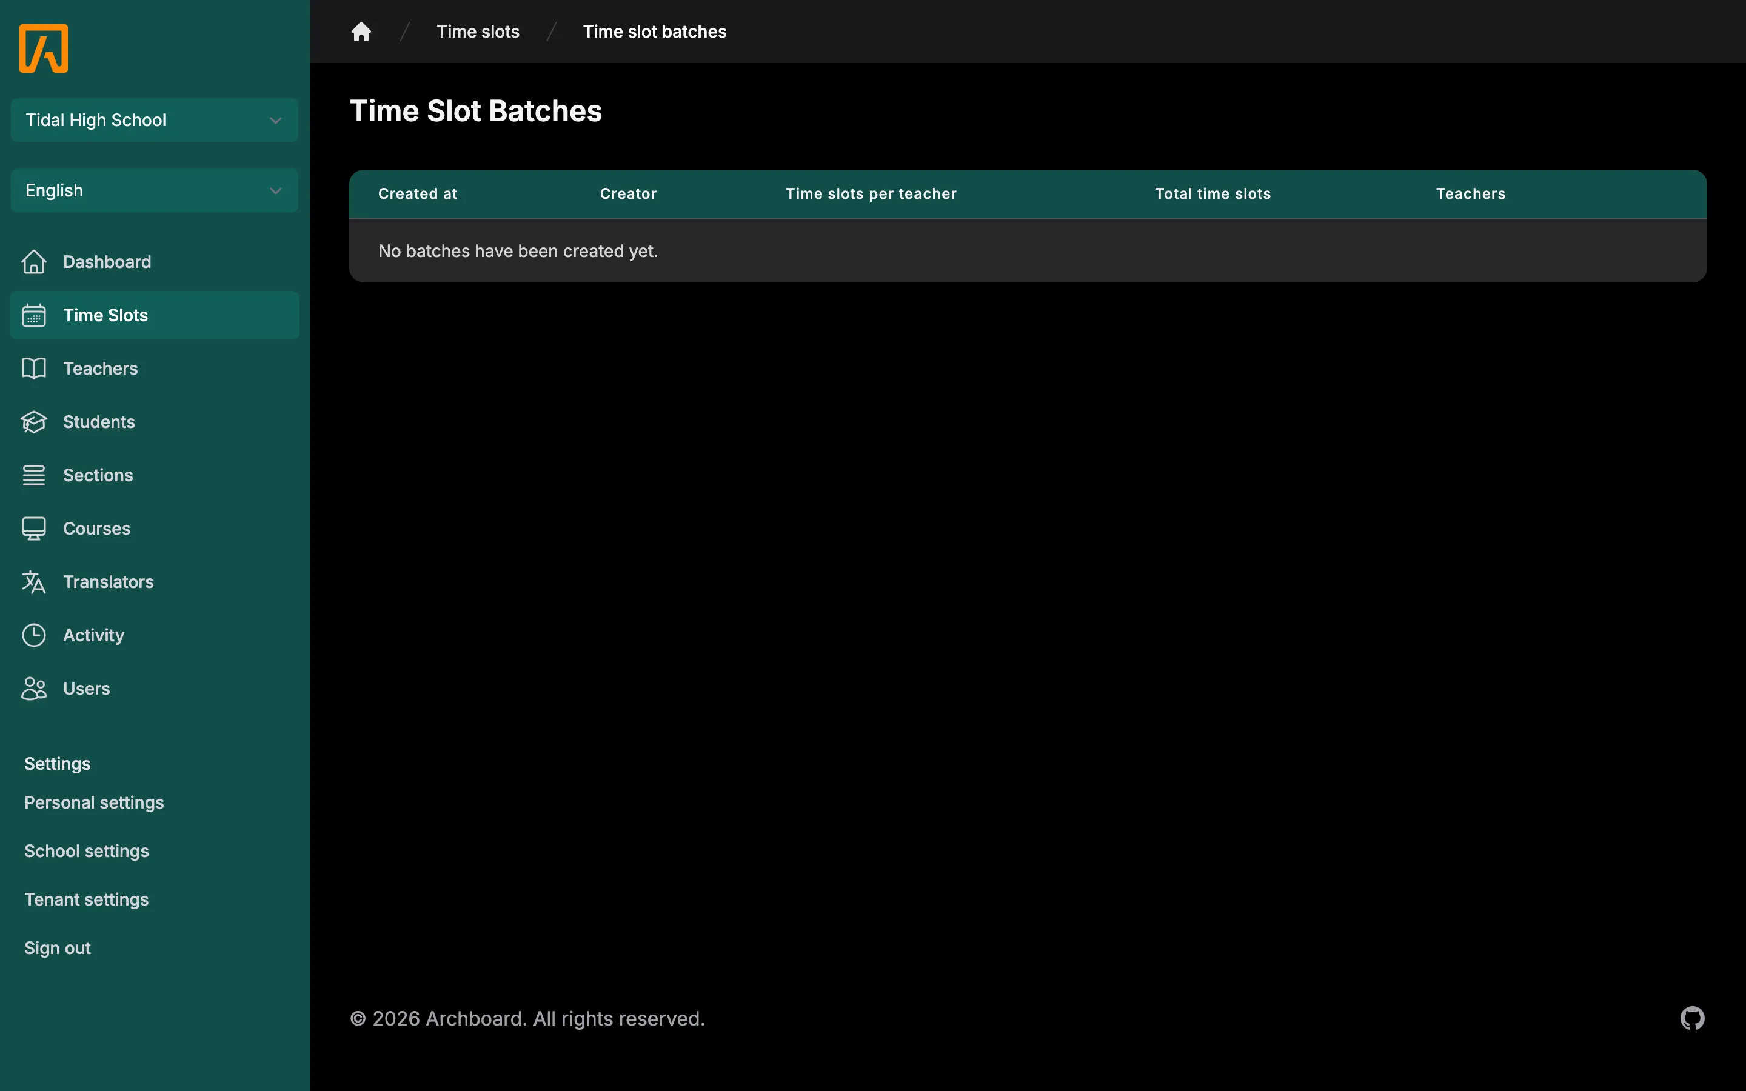Click the Archboard logo icon
The image size is (1746, 1091).
pos(44,48)
